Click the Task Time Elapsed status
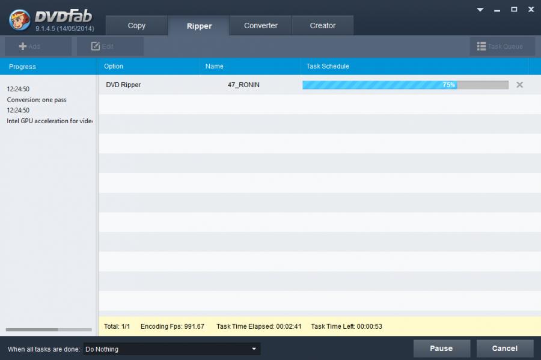Viewport: 541px width, 360px height. click(x=258, y=326)
